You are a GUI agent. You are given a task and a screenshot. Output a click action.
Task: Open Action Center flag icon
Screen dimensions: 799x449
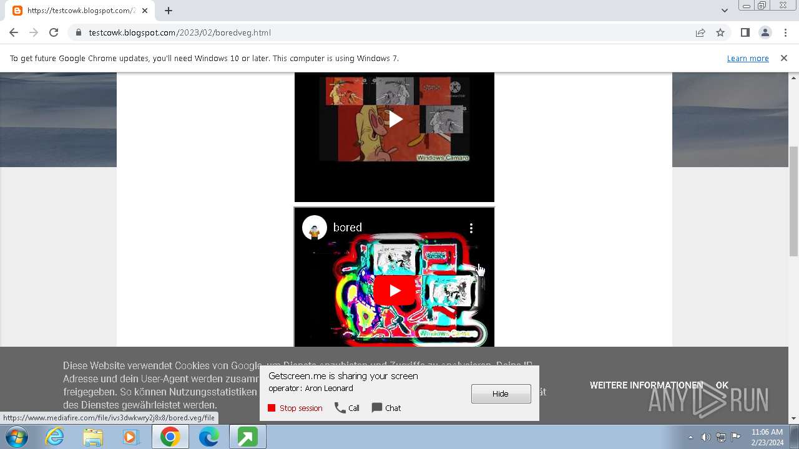point(736,437)
